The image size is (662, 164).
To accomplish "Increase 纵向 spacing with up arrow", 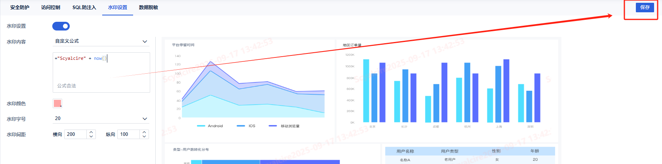I will 144,132.
